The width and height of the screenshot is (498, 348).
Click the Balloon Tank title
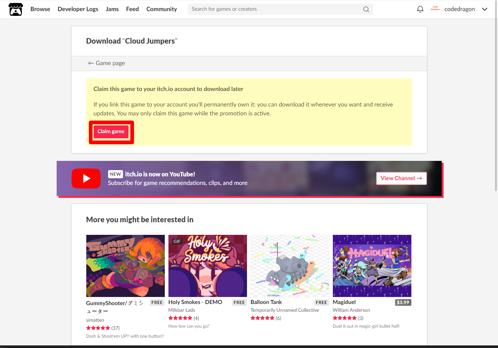[266, 302]
